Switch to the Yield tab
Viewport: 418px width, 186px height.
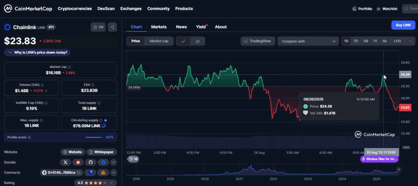201,27
